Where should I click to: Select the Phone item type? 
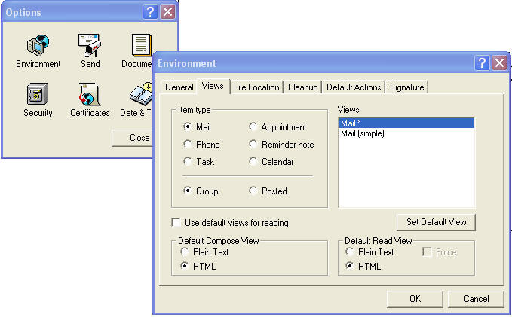pos(188,144)
